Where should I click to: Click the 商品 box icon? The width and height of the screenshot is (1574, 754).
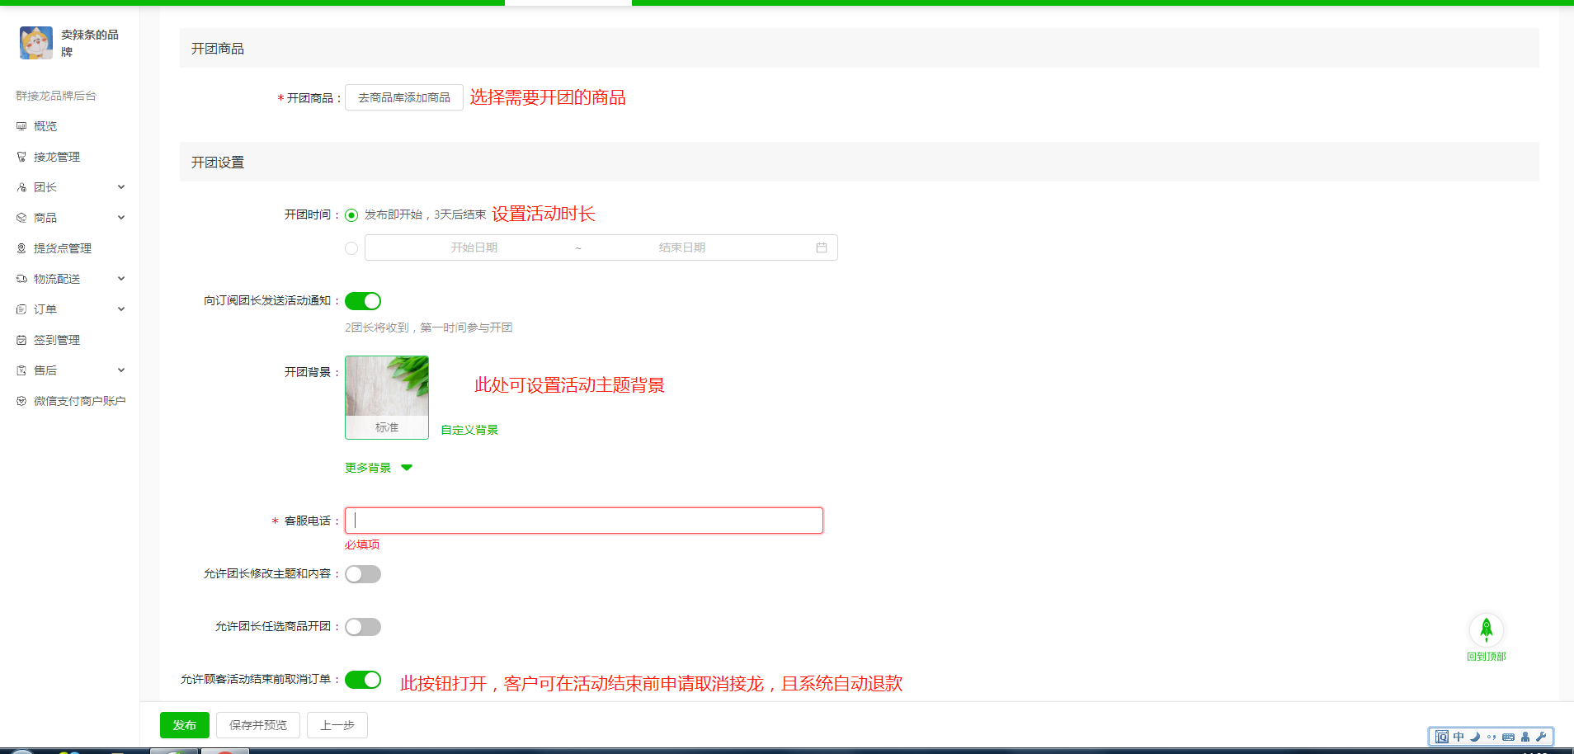pos(21,218)
